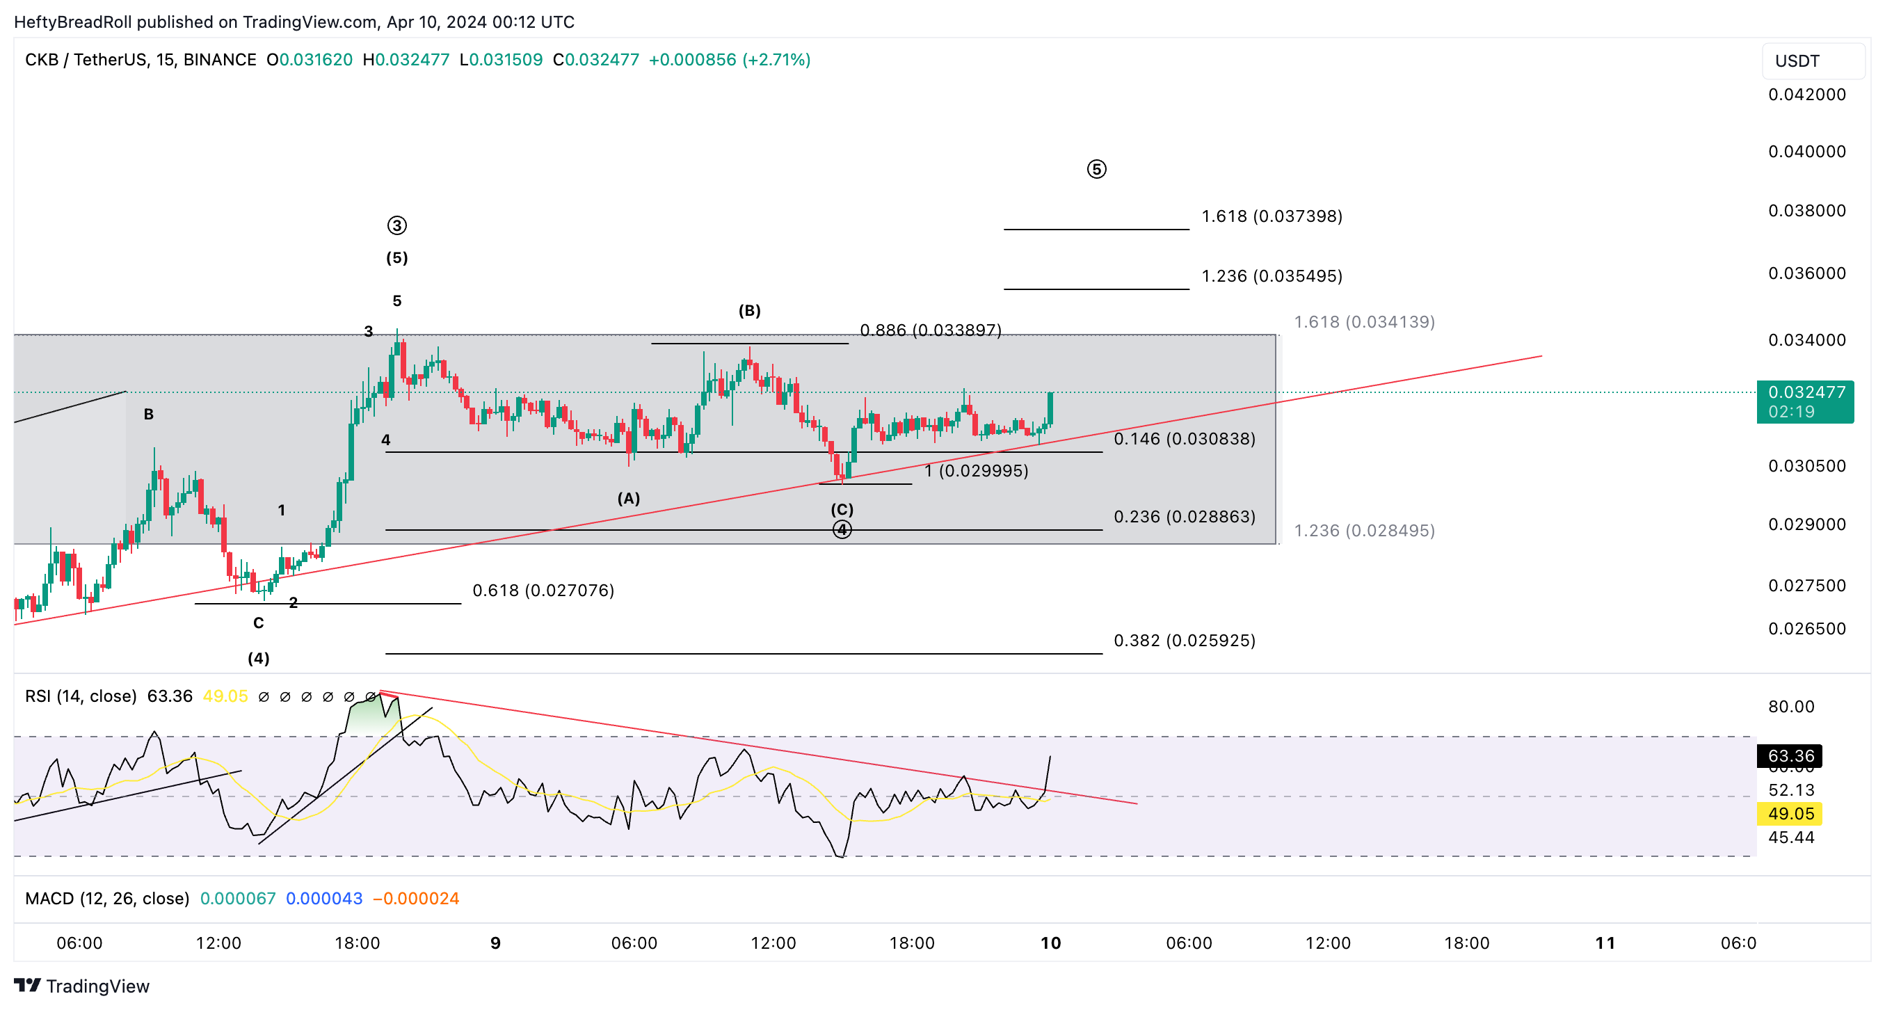Click the 0.027500 price axis label

click(x=1806, y=585)
